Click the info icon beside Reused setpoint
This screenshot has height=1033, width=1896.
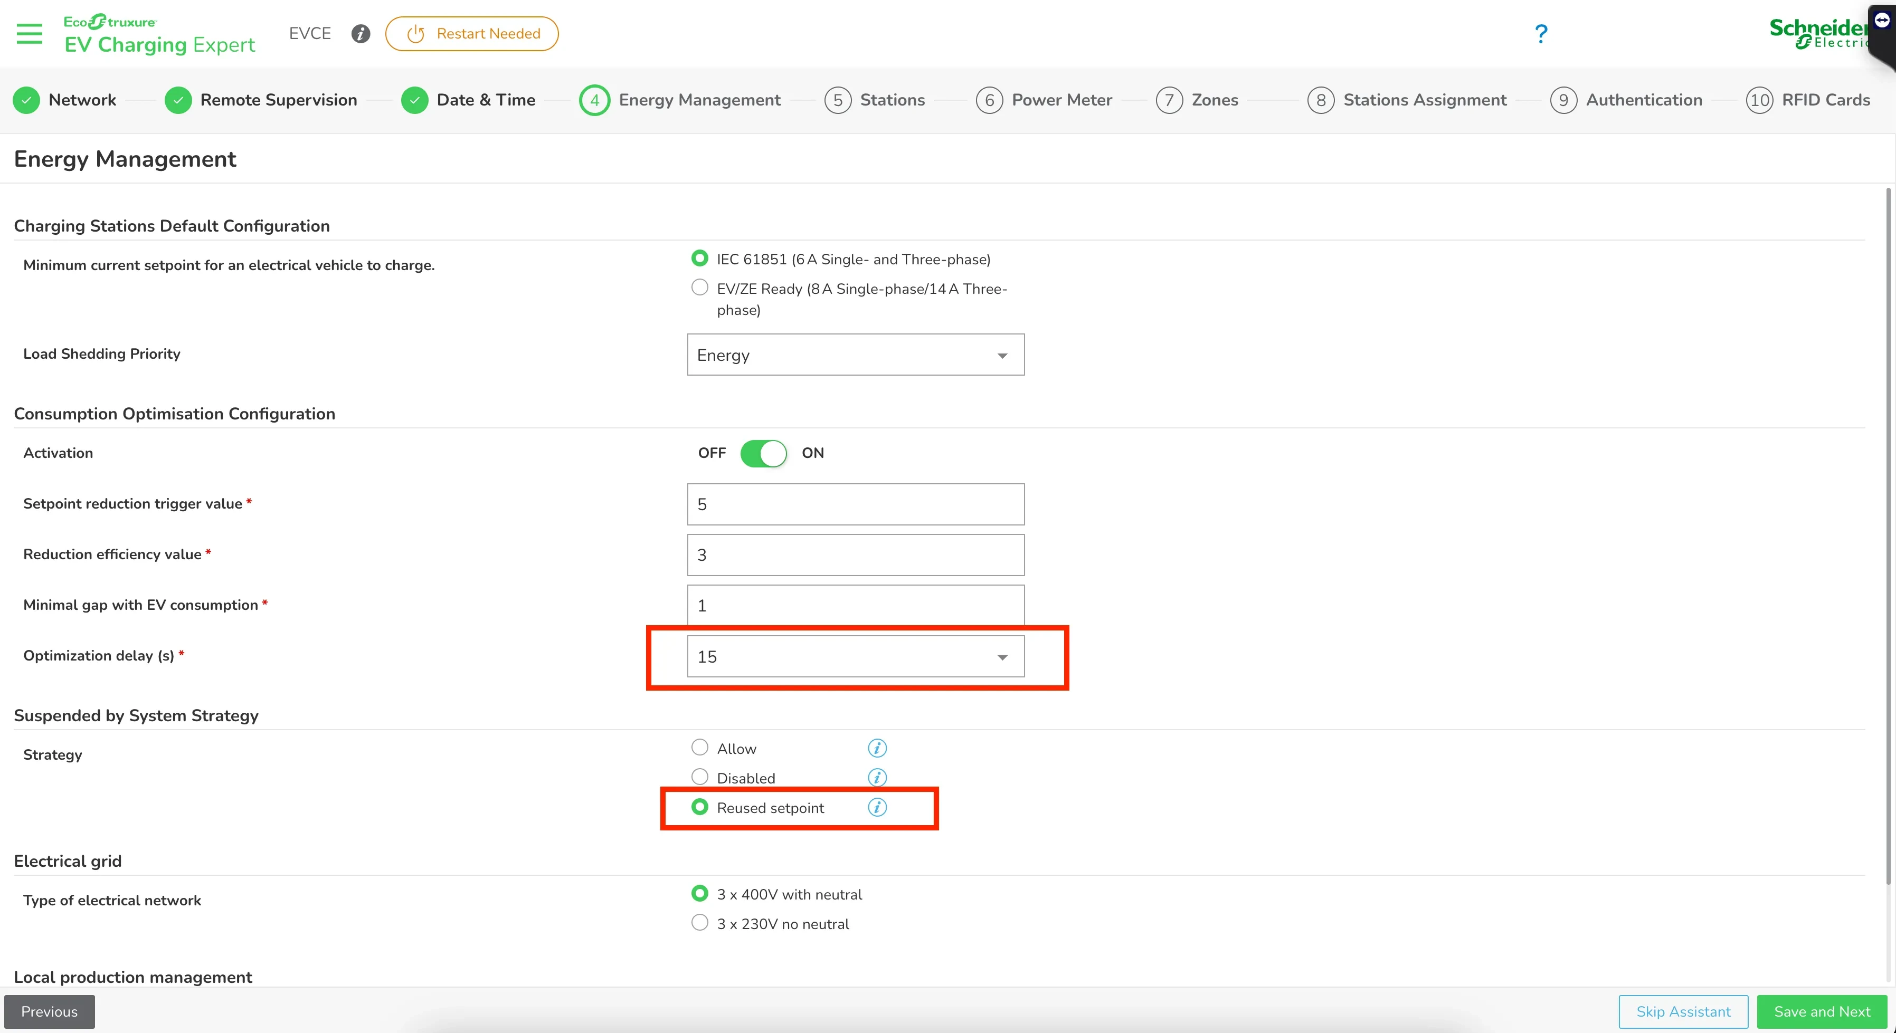tap(877, 807)
